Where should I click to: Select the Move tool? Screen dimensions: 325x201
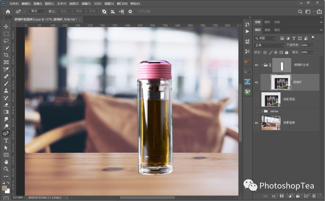(x=6, y=26)
